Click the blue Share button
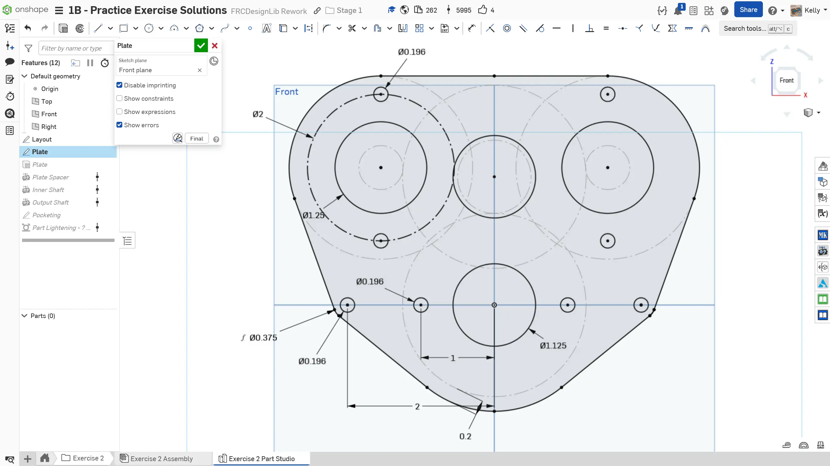Screen dimensions: 830x466 click(x=748, y=10)
